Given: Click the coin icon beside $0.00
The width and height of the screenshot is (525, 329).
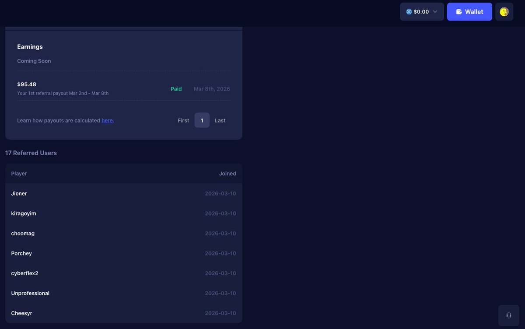Looking at the screenshot, I should [409, 12].
